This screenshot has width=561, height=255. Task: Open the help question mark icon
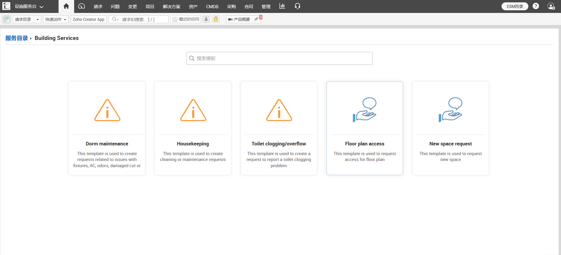point(536,6)
